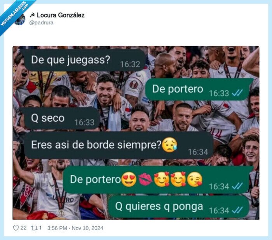
Task: Click the blue read checkmarks at 16:33
Action: 237,93
